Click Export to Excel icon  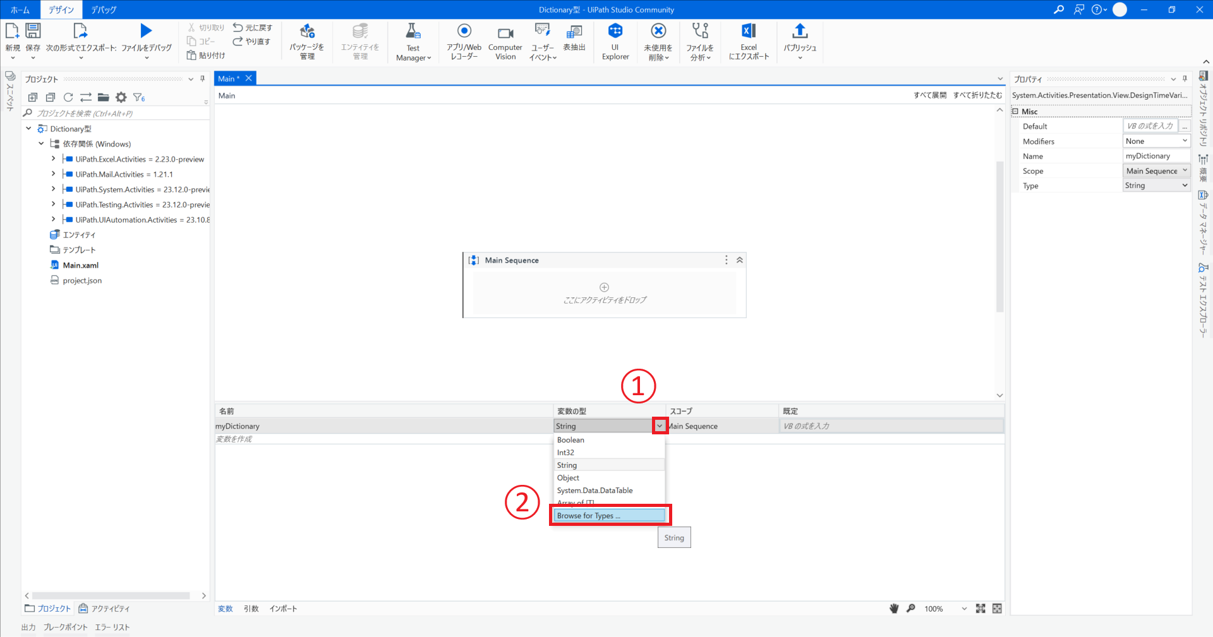click(x=749, y=31)
